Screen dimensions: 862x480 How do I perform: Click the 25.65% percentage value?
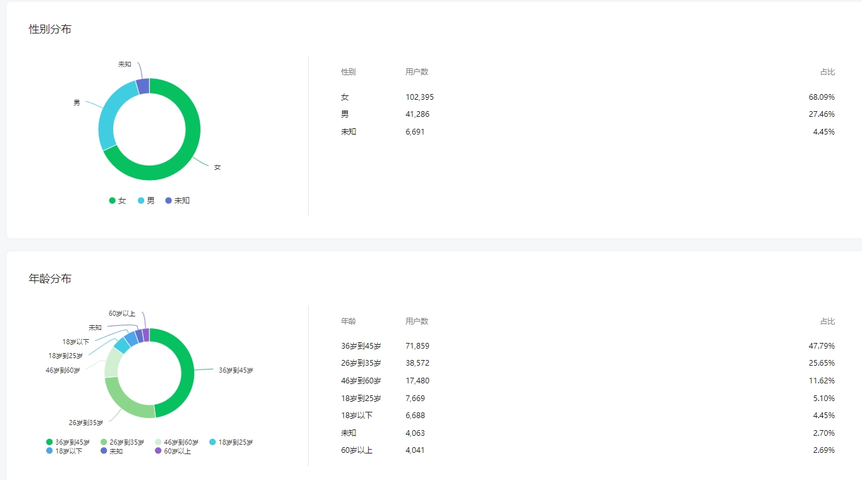pyautogui.click(x=822, y=363)
